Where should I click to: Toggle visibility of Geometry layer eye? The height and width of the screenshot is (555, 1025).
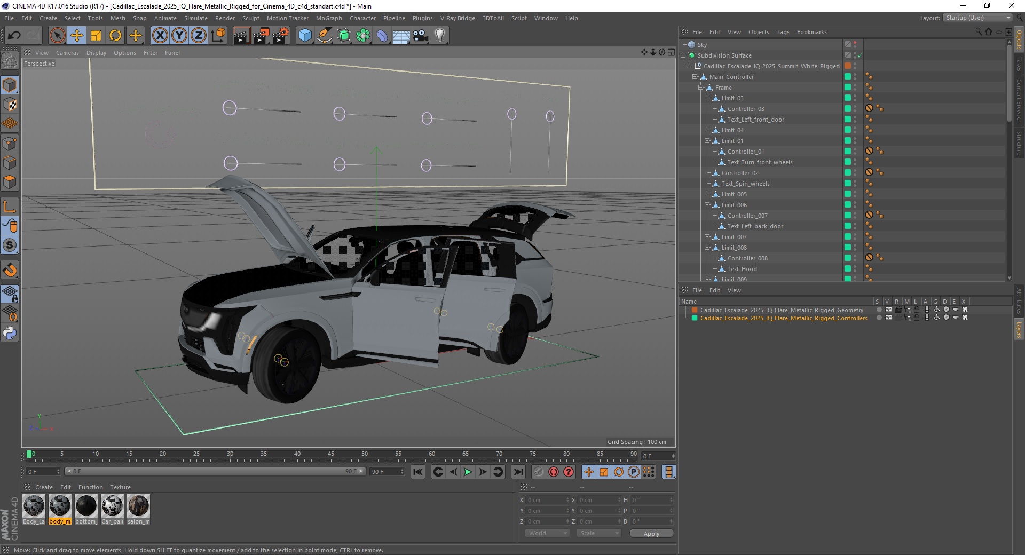click(888, 310)
